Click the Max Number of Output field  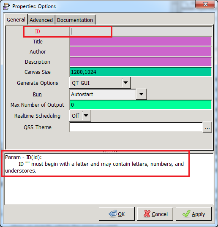[141, 105]
